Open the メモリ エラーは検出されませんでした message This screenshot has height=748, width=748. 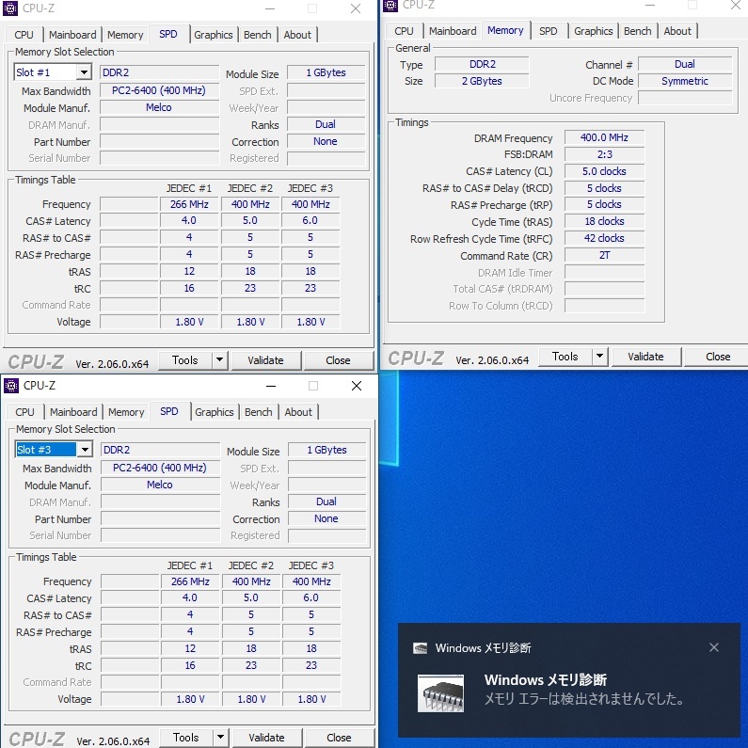585,699
